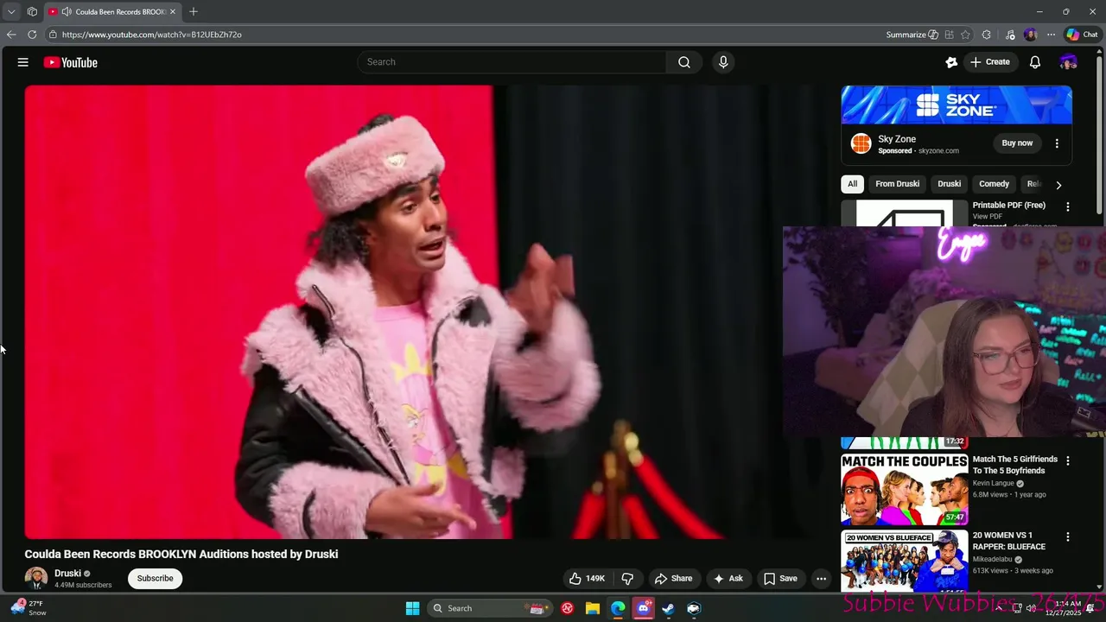Open Druski channel name link
Screen dimensions: 1106x622
(x=67, y=574)
